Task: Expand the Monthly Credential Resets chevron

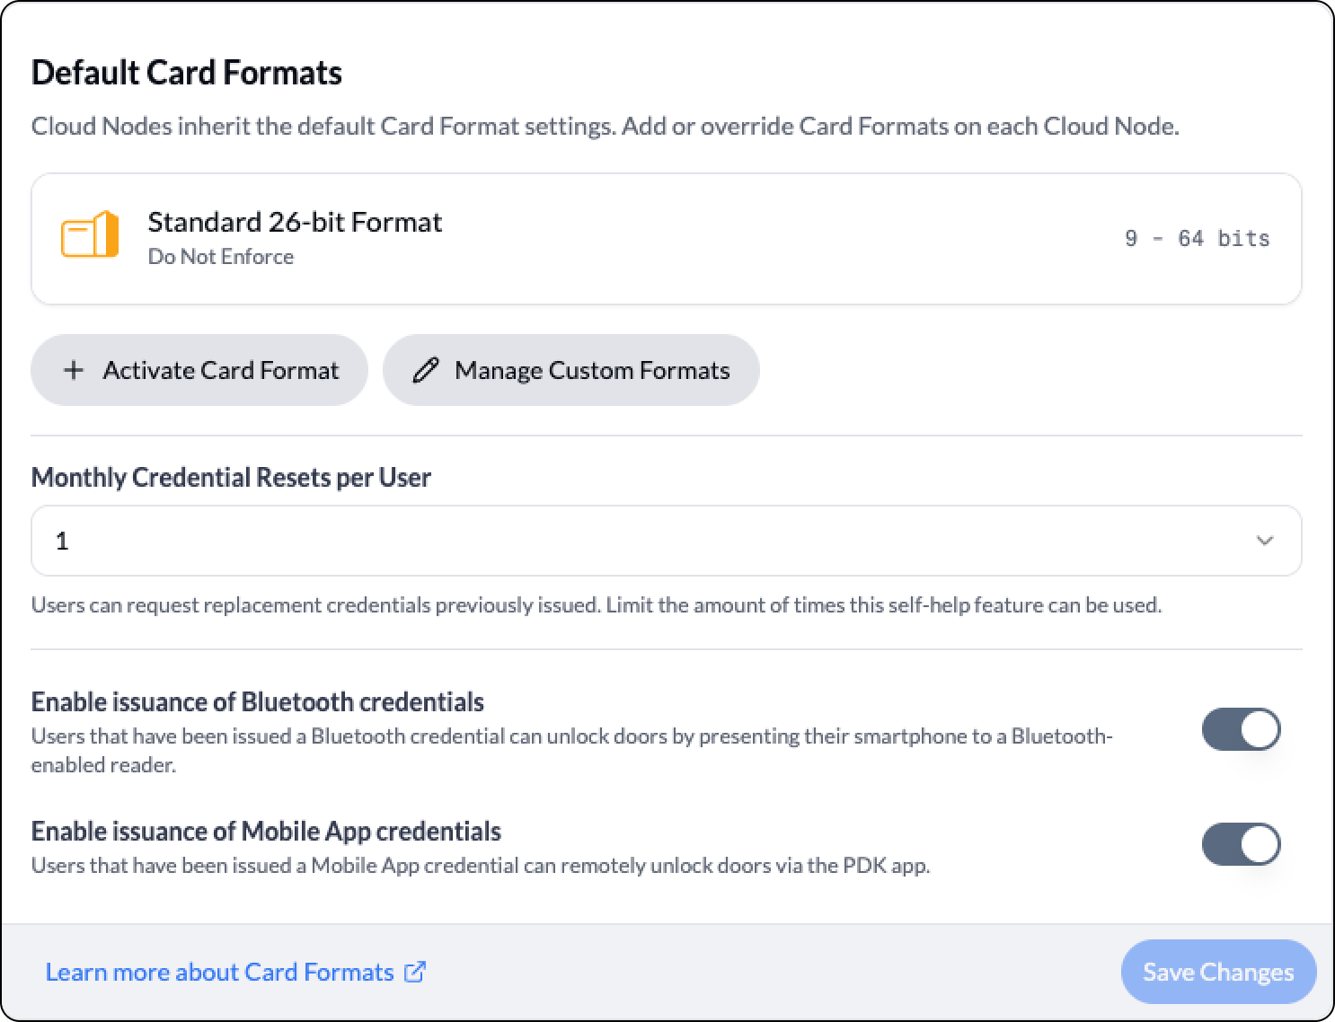Action: [1265, 541]
